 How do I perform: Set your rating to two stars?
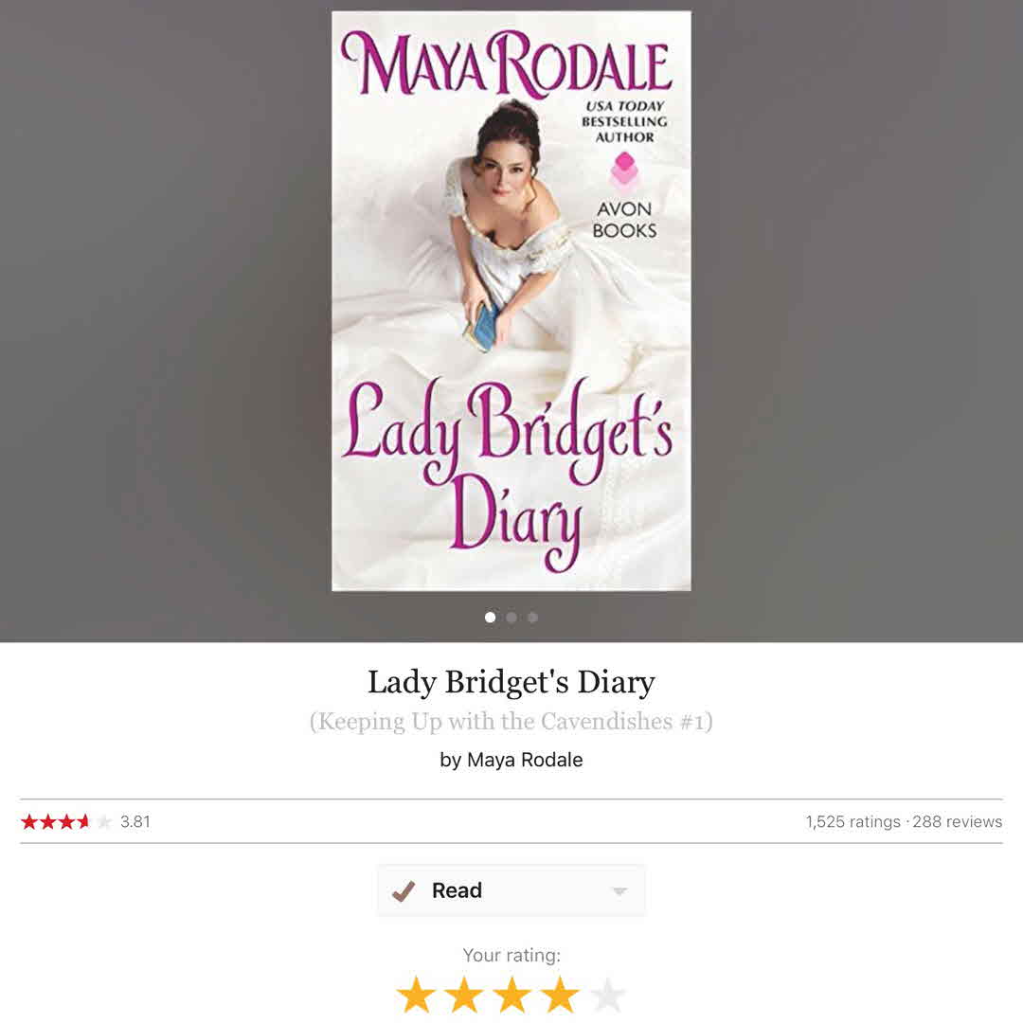point(464,995)
